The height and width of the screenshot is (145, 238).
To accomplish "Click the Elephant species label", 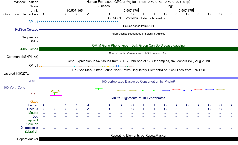I will pyautogui.click(x=32, y=120).
